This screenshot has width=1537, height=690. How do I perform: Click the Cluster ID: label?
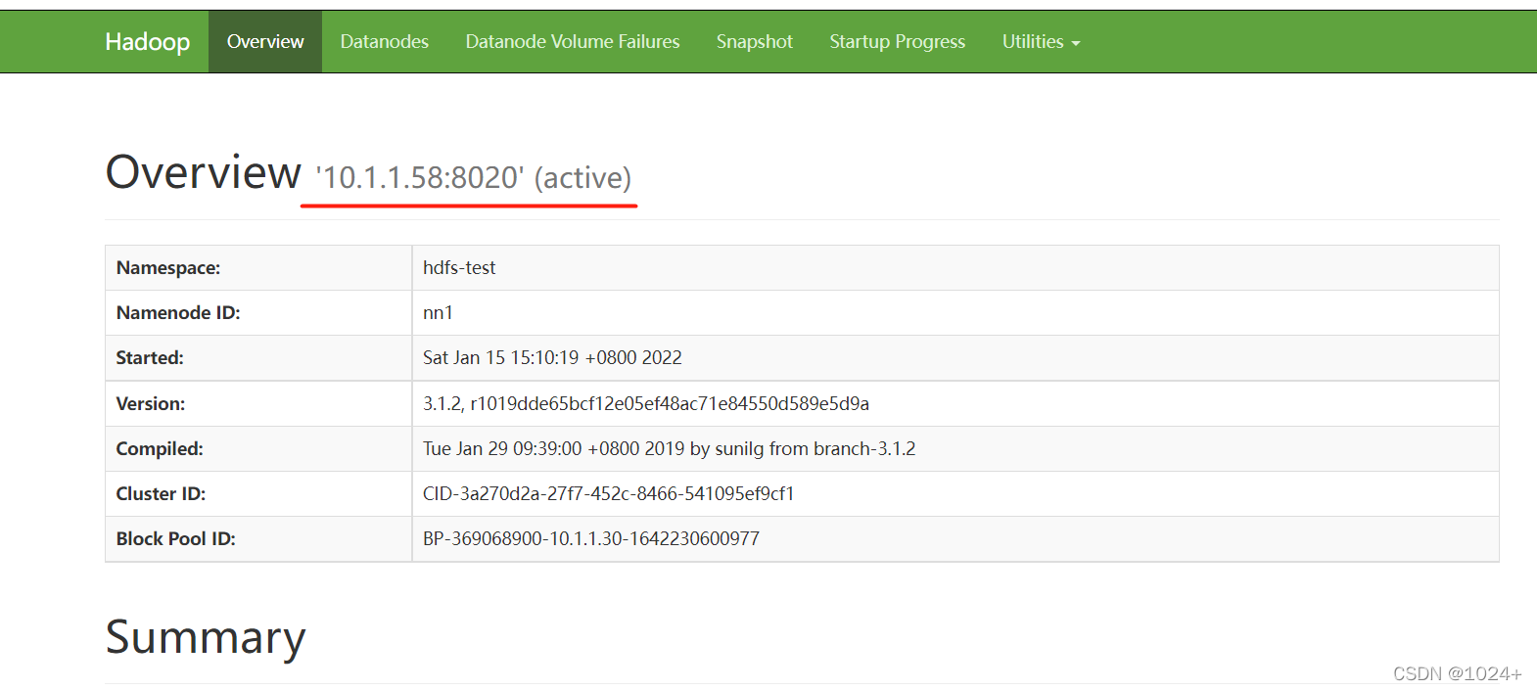pyautogui.click(x=161, y=494)
